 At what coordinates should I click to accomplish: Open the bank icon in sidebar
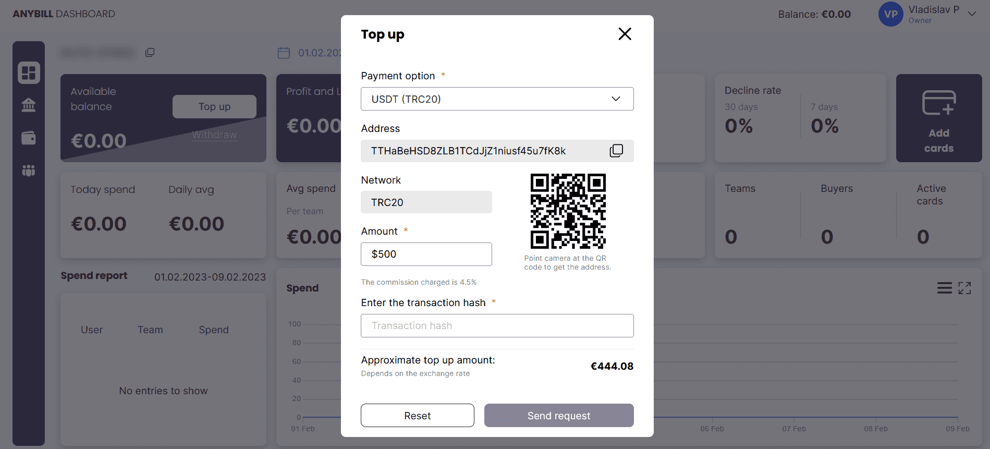29,105
